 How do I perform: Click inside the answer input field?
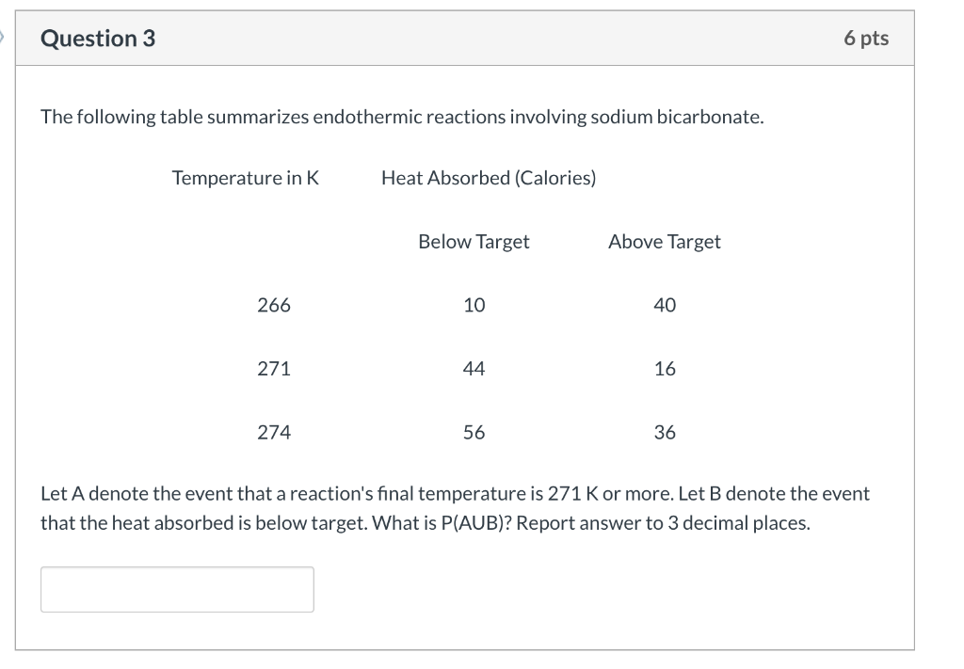(x=177, y=589)
